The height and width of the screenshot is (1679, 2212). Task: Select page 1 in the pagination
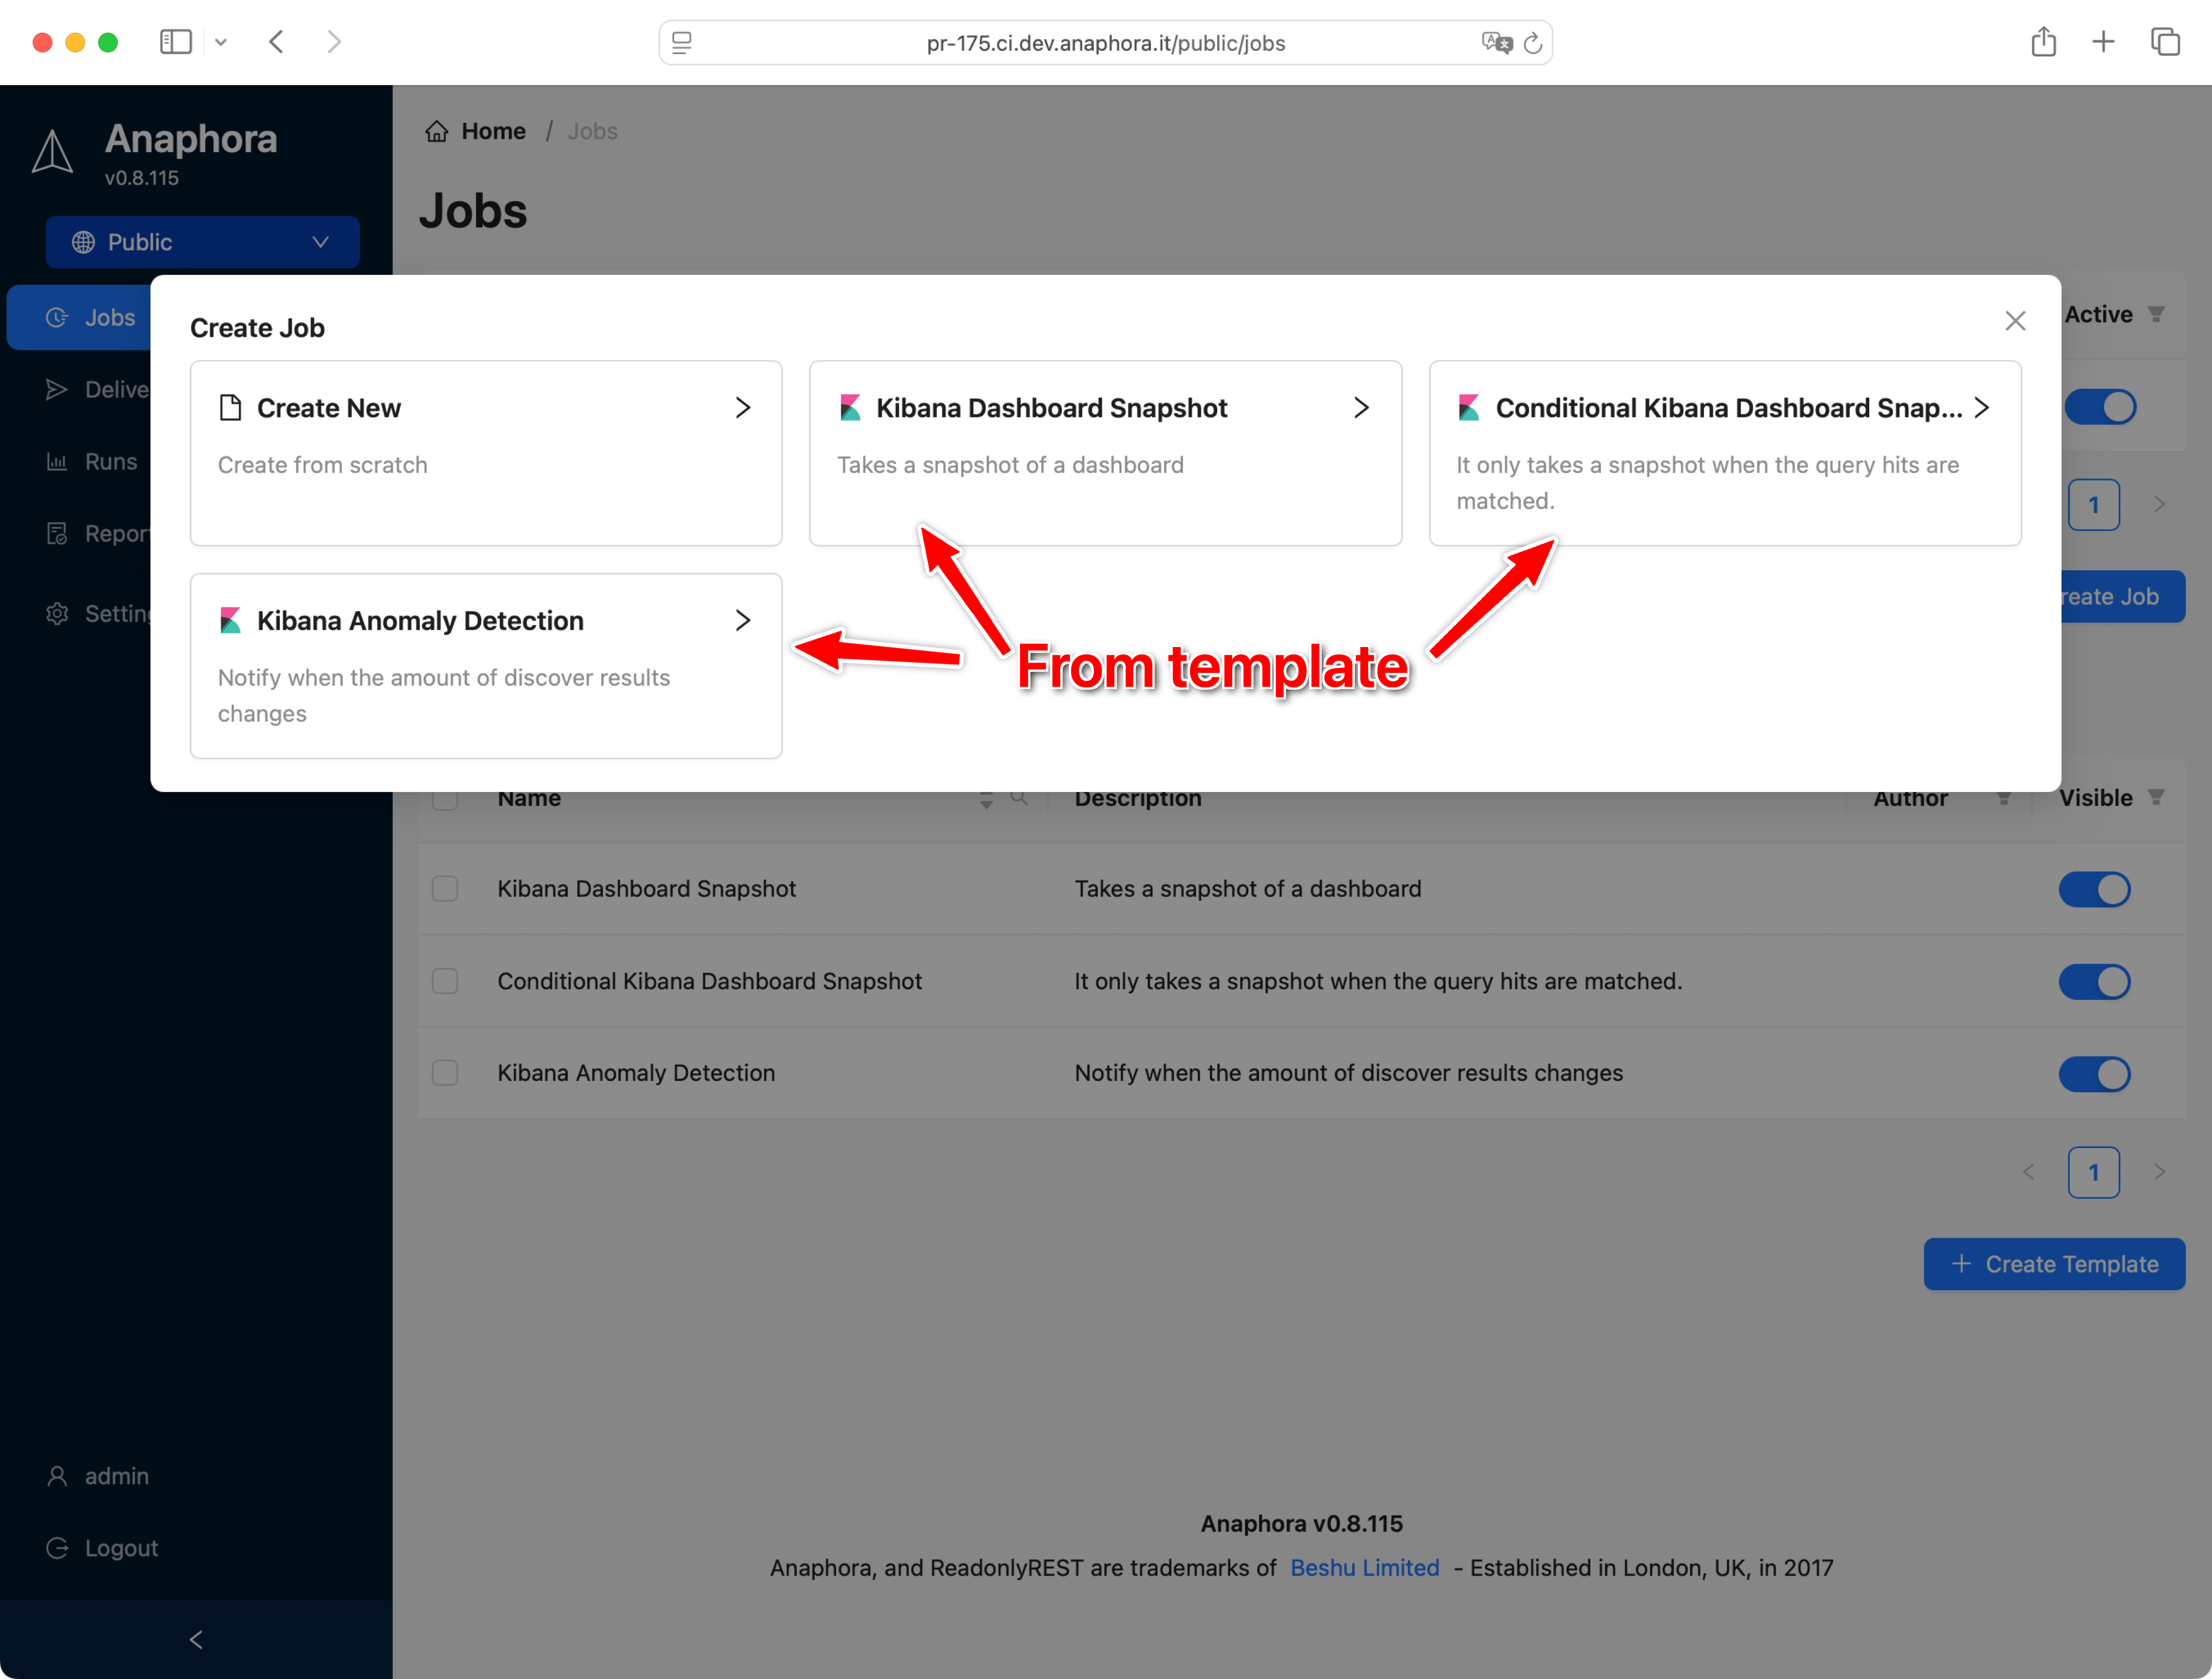(2094, 1172)
